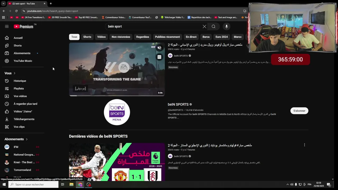Expand the Vous section
Viewport: 338px width, 190px height.
click(10, 73)
